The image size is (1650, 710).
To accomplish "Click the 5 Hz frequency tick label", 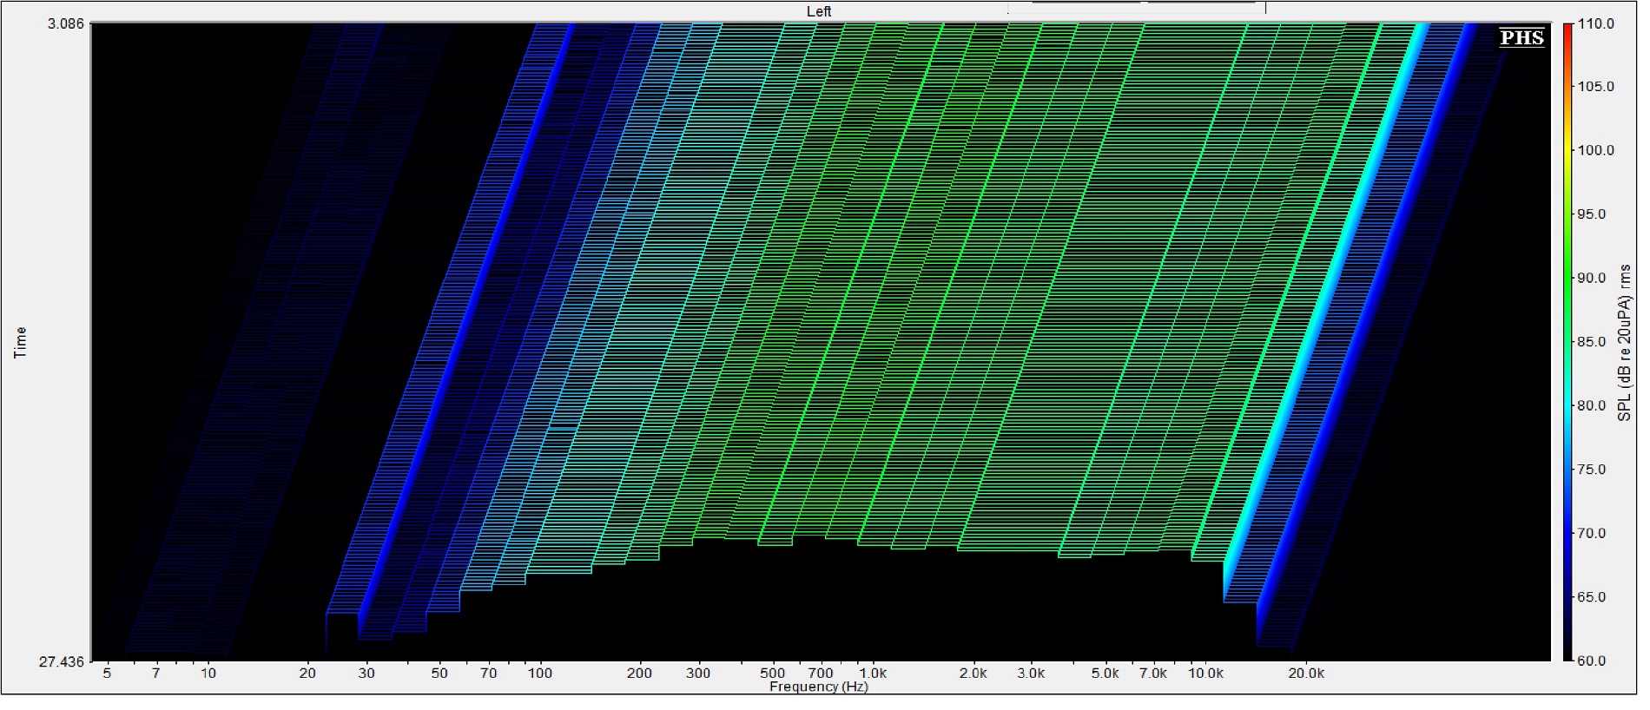I will tap(107, 673).
